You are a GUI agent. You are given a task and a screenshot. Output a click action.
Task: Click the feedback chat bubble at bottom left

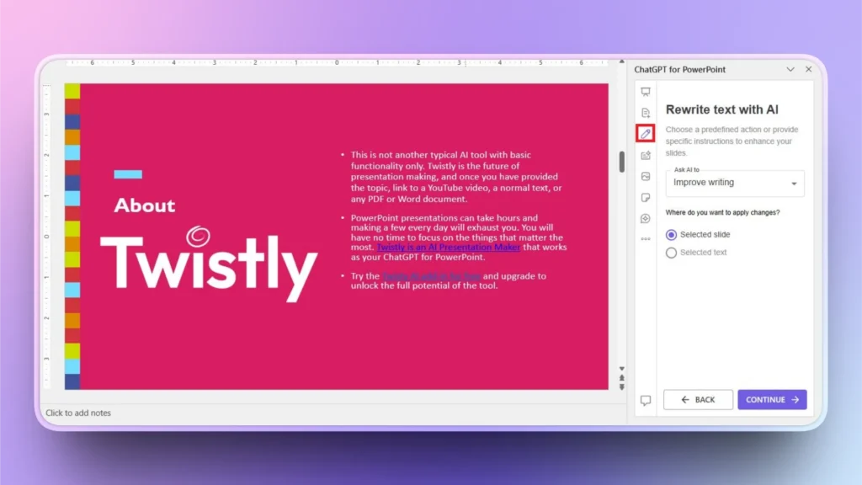[645, 400]
